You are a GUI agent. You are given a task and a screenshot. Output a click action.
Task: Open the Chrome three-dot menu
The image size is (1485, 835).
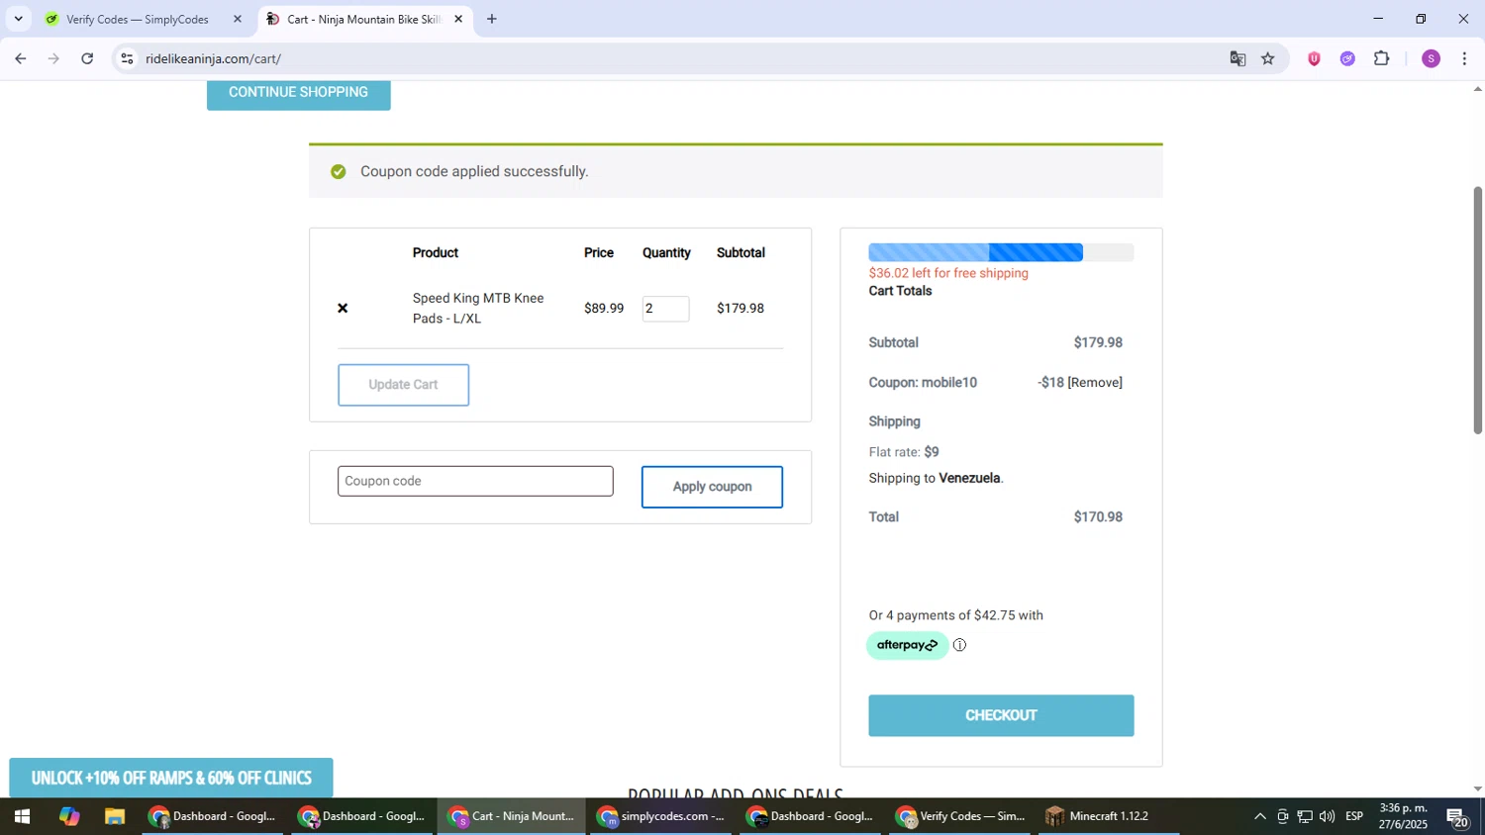1464,58
